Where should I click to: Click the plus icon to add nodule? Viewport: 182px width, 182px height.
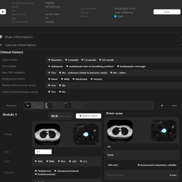[x=162, y=106]
